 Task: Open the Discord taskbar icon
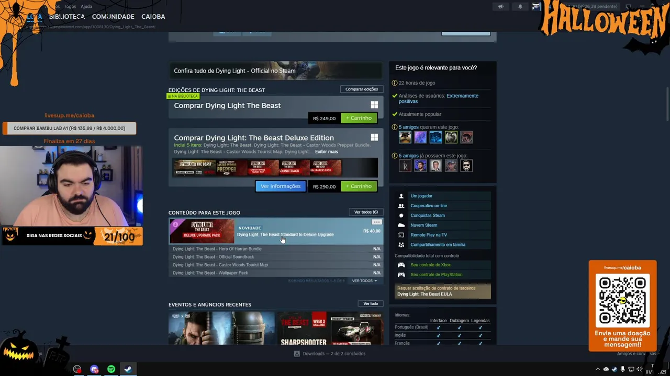tap(94, 369)
